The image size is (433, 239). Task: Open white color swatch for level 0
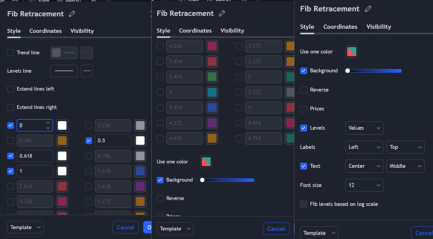[x=62, y=125]
